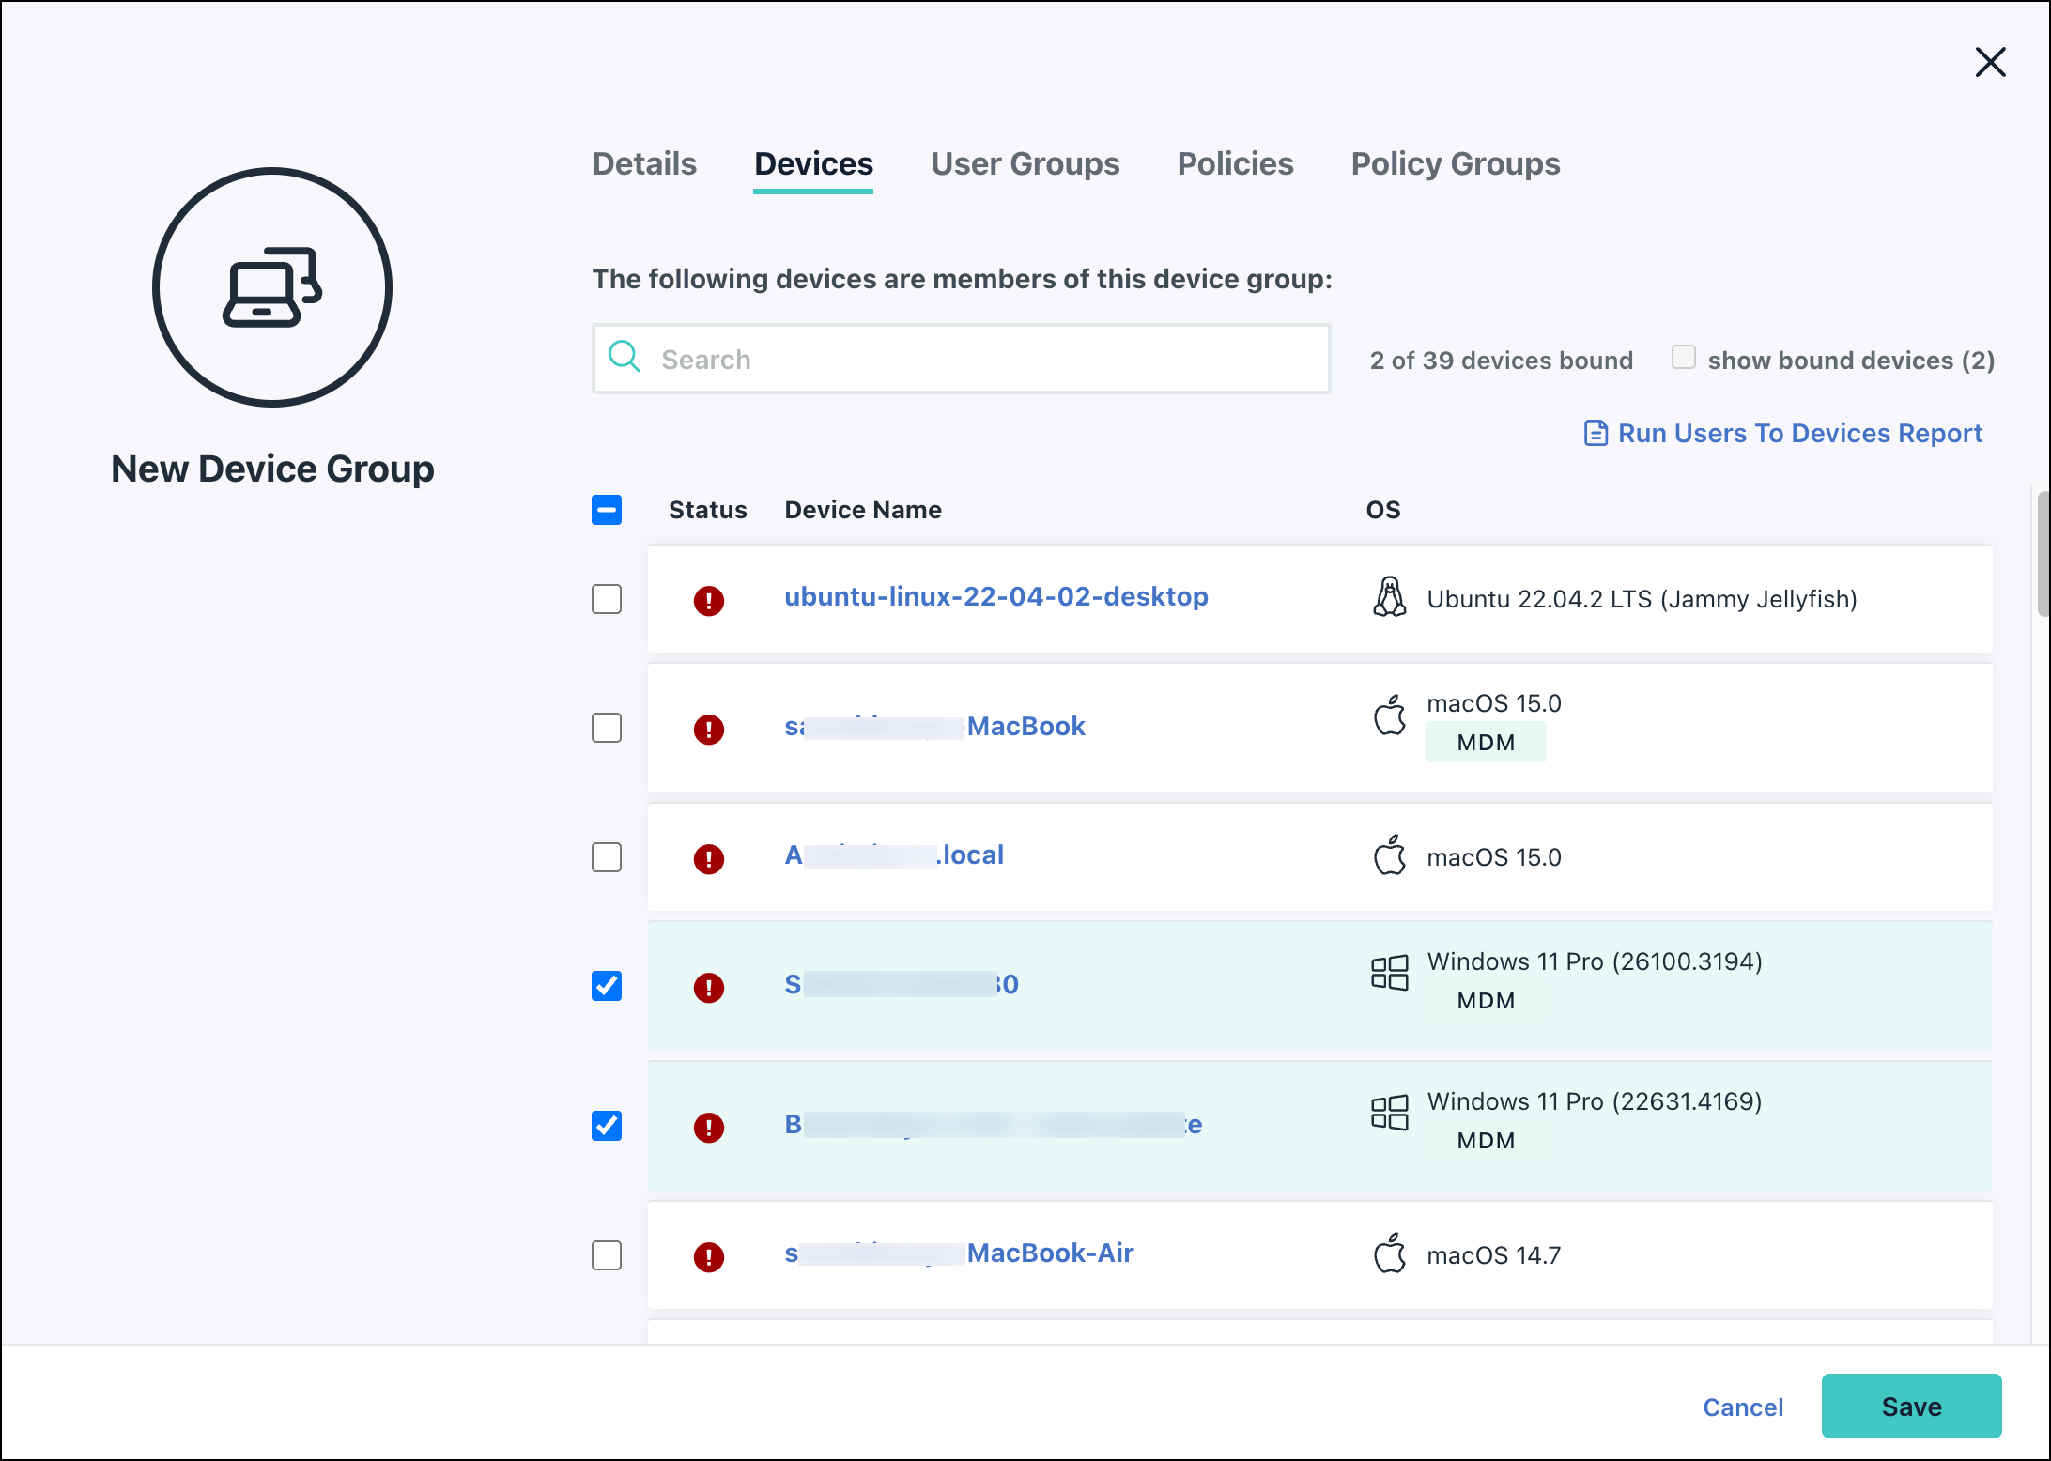Enable show bound devices checkbox
Image resolution: width=2051 pixels, height=1461 pixels.
pyautogui.click(x=1683, y=358)
